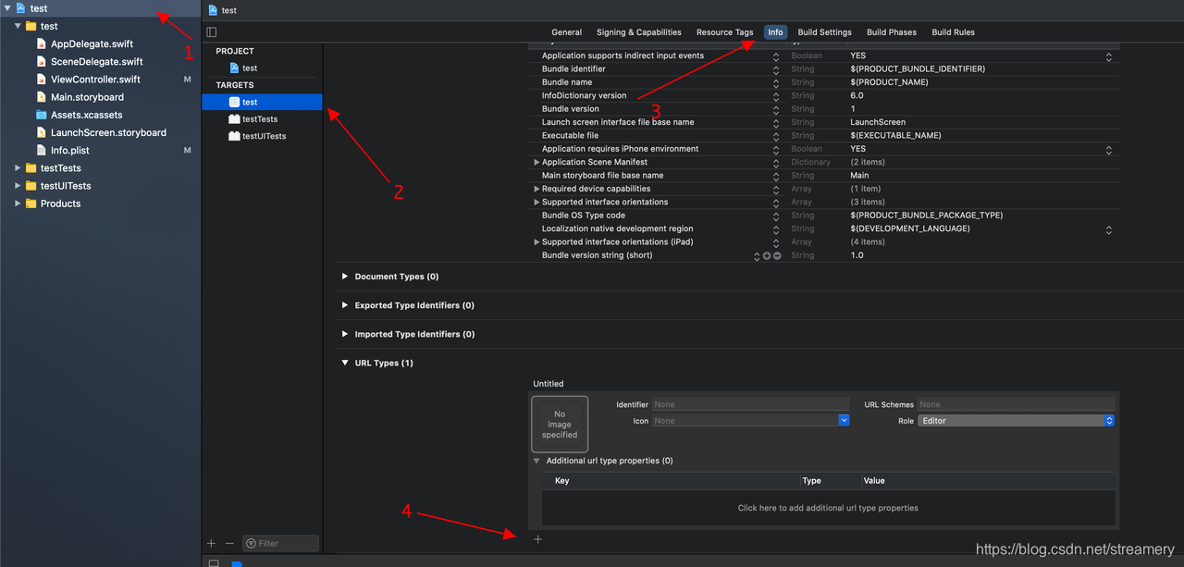Click the Bundle identifier key stepper
Viewport: 1184px width, 567px height.
(x=776, y=69)
